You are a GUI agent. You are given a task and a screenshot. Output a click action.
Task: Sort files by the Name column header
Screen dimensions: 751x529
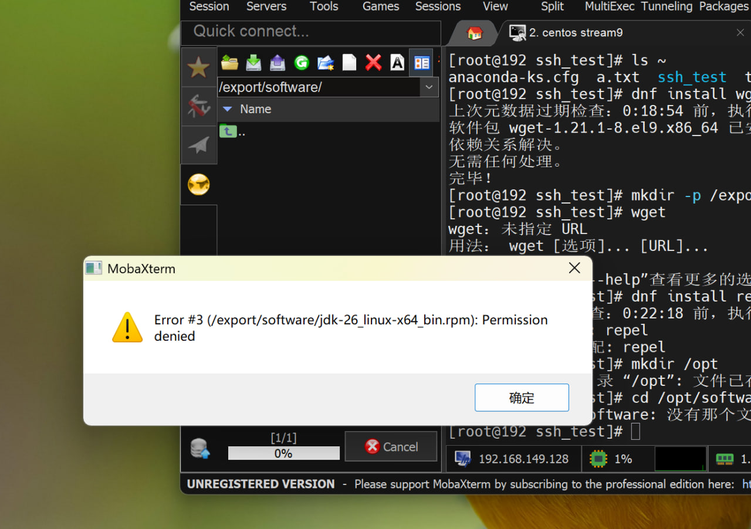255,109
